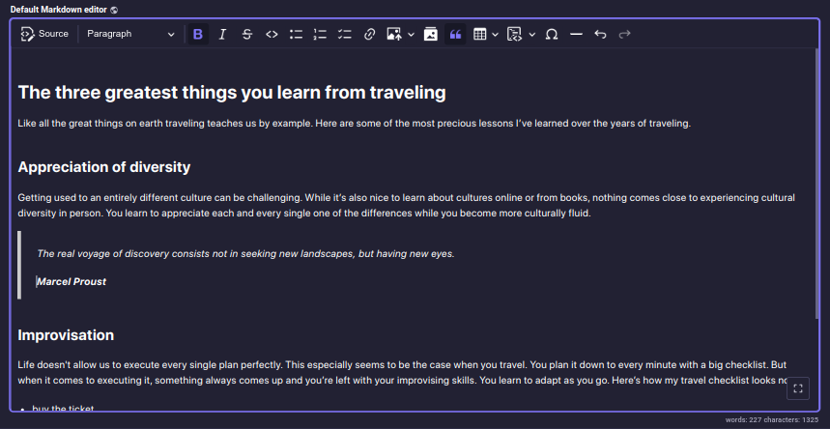Apply strikethrough formatting
The height and width of the screenshot is (429, 830).
click(247, 34)
